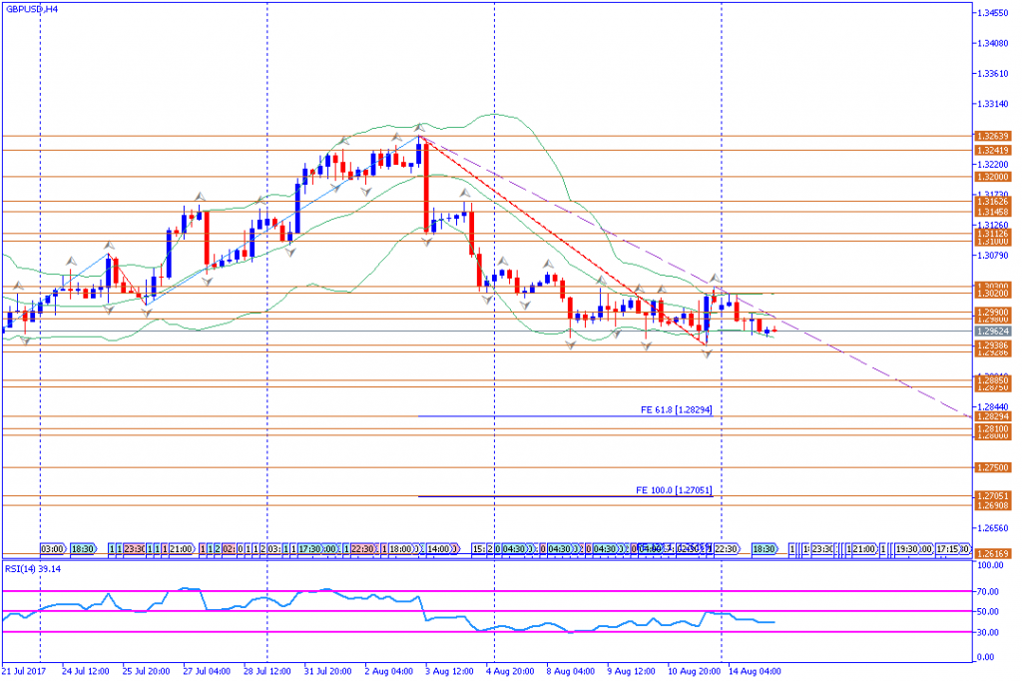The width and height of the screenshot is (1022, 682).
Task: Click the 14 Aug 04:00 time axis label
Action: 754,671
